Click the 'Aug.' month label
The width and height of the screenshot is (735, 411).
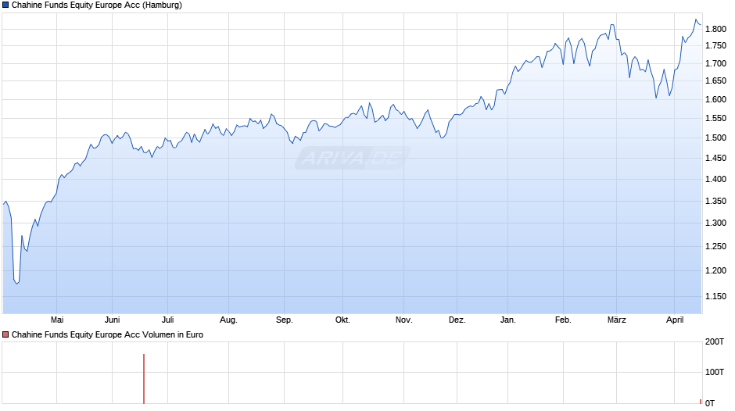[x=229, y=320]
